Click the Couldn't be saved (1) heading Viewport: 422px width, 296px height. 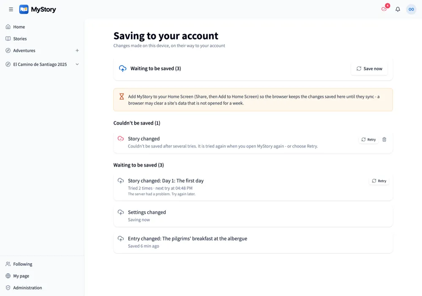137,123
